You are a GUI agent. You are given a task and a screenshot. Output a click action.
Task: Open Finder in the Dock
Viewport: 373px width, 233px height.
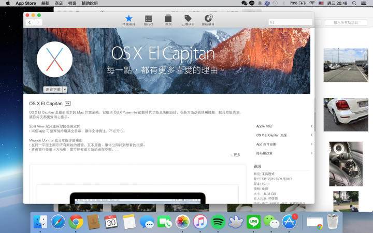point(40,222)
